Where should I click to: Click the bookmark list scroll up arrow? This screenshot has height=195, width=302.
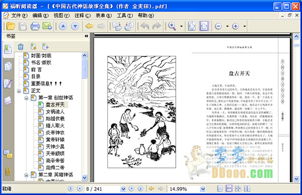(85, 56)
